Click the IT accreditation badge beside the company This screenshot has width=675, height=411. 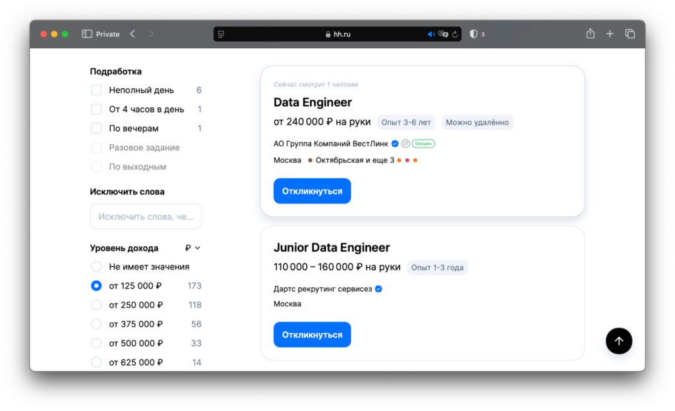405,144
